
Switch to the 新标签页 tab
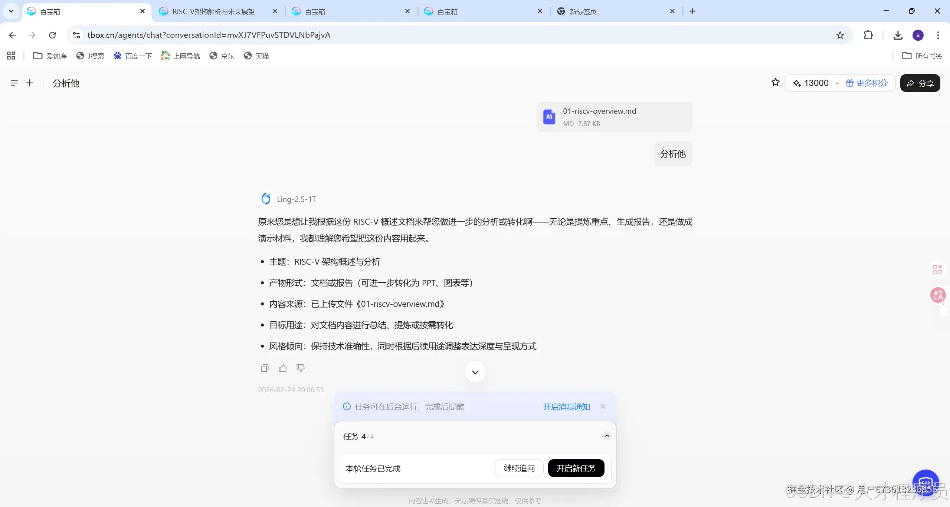click(583, 11)
